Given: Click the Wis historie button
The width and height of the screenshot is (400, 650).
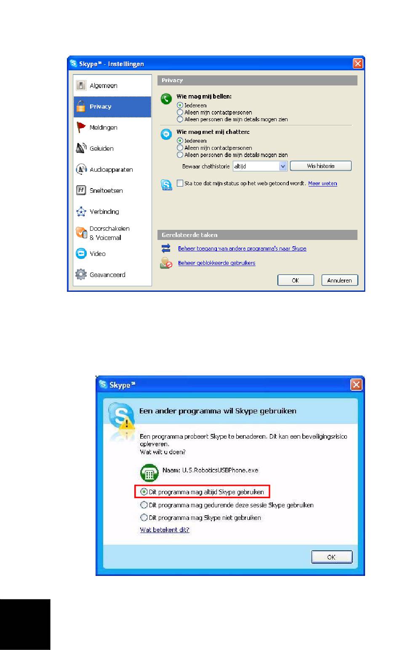Looking at the screenshot, I should (321, 166).
